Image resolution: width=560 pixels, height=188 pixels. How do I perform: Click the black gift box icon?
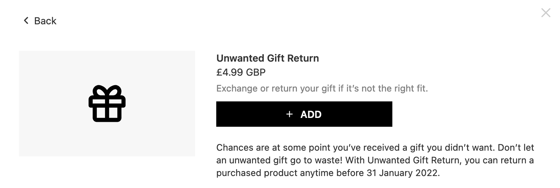point(107,104)
